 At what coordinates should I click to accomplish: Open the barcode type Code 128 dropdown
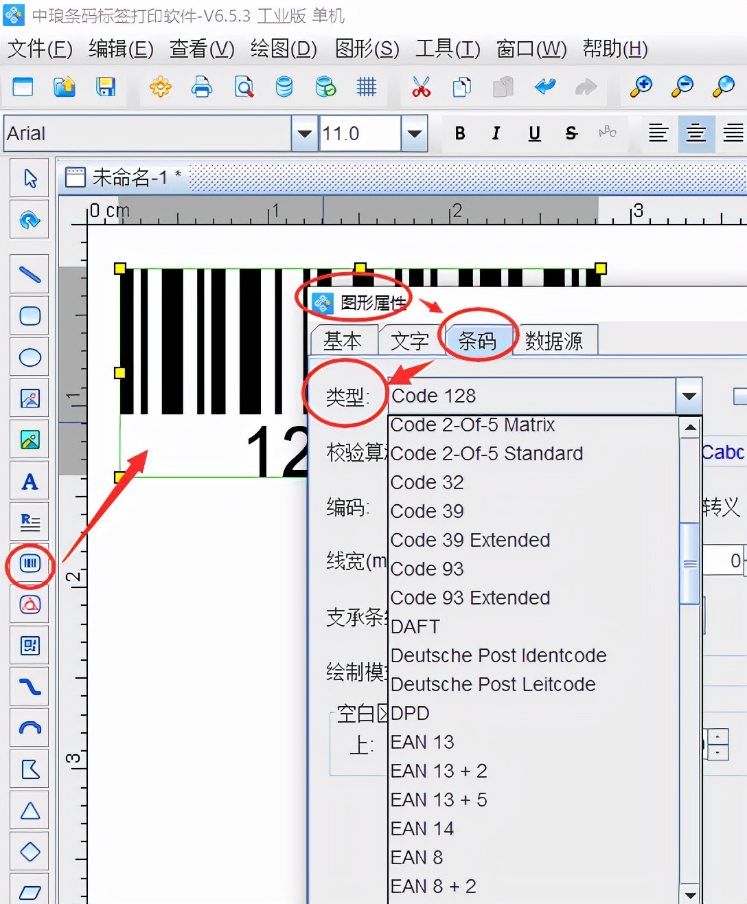[689, 396]
